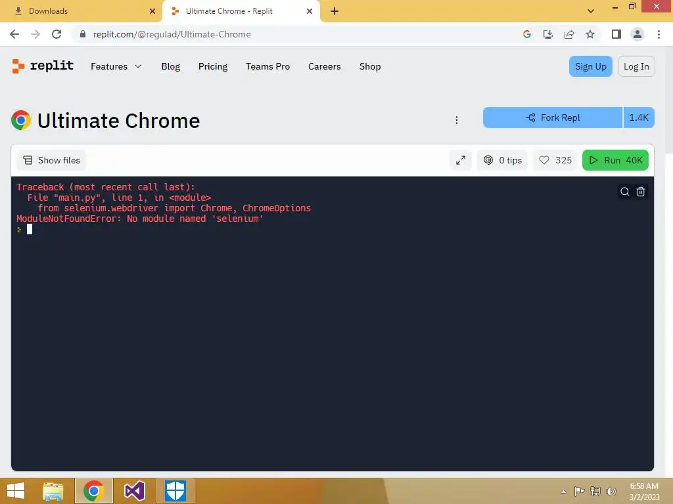Open File Explorer from taskbar
Image resolution: width=673 pixels, height=504 pixels.
[x=53, y=491]
